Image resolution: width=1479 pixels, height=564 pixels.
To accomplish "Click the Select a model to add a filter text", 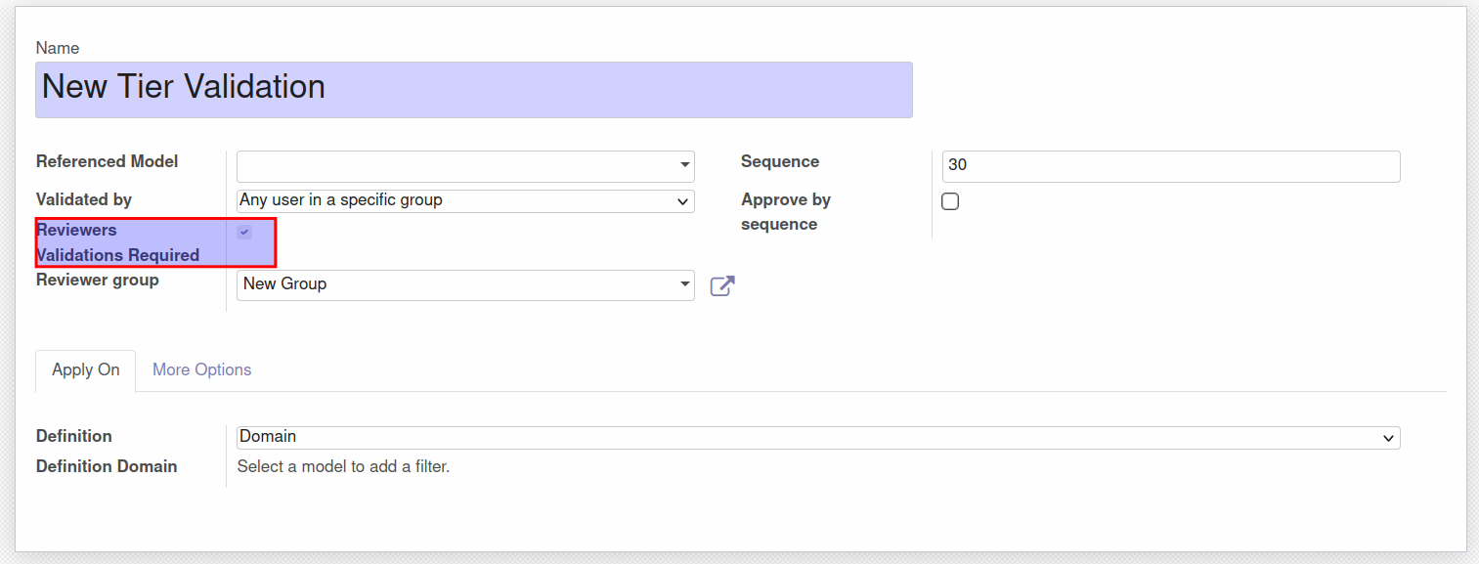I will pos(343,466).
